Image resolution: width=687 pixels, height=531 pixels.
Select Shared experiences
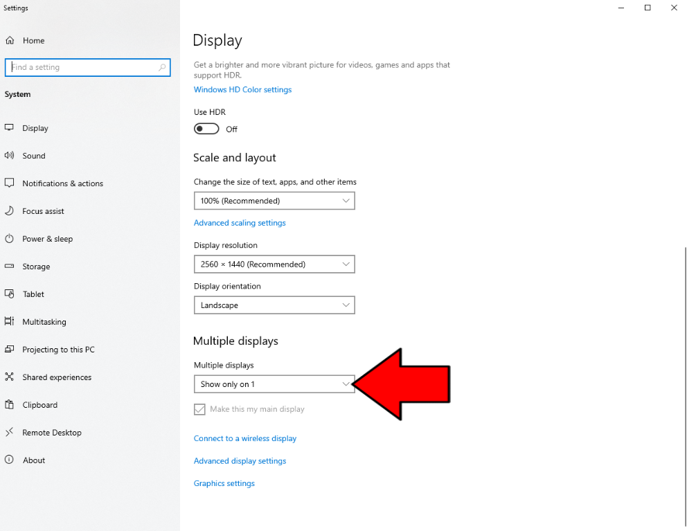[x=57, y=377]
